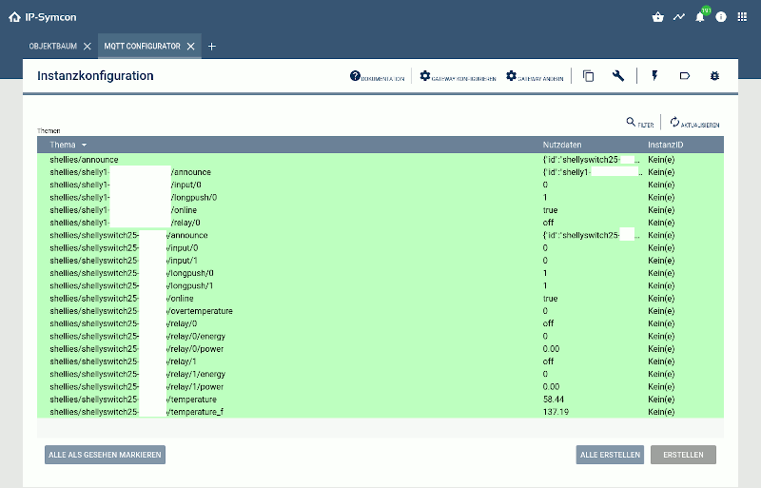
Task: Open the apps grid icon
Action: [x=742, y=17]
